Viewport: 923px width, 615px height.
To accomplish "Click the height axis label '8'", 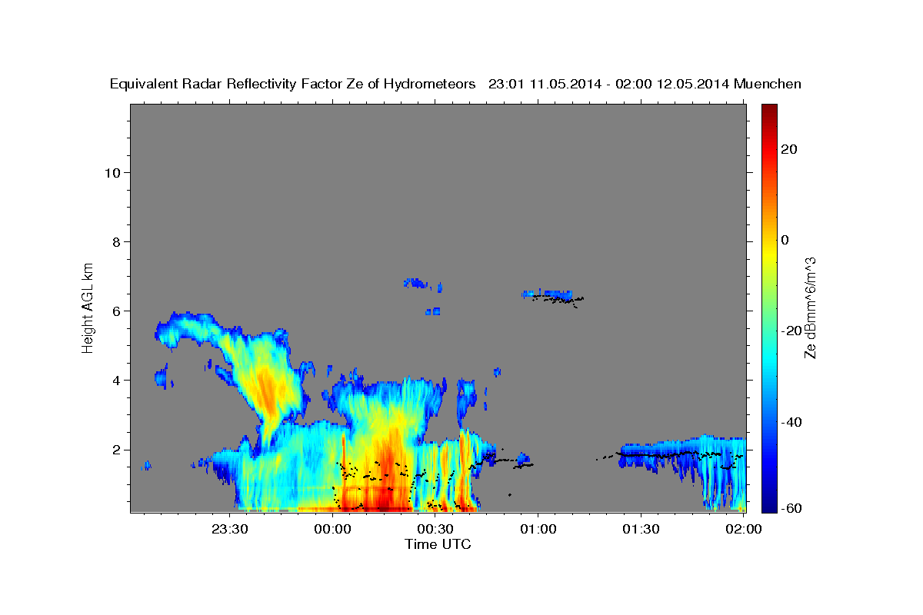I will click(117, 241).
